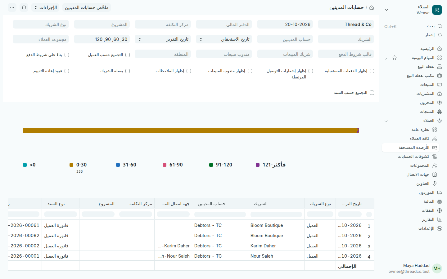Open المشتريات sidebar menu
The image size is (447, 279).
[x=413, y=94]
